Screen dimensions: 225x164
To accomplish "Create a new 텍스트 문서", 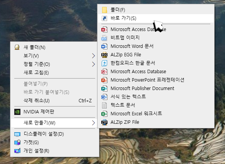I will (156, 105).
